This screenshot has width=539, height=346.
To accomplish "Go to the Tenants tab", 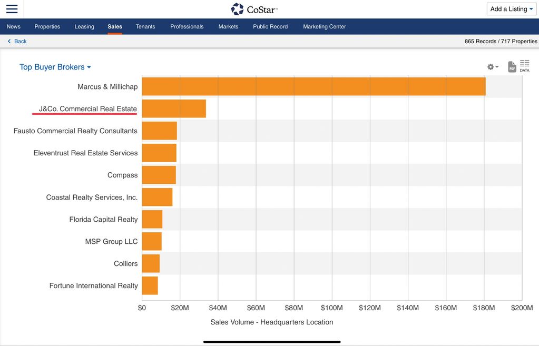I will tap(145, 26).
